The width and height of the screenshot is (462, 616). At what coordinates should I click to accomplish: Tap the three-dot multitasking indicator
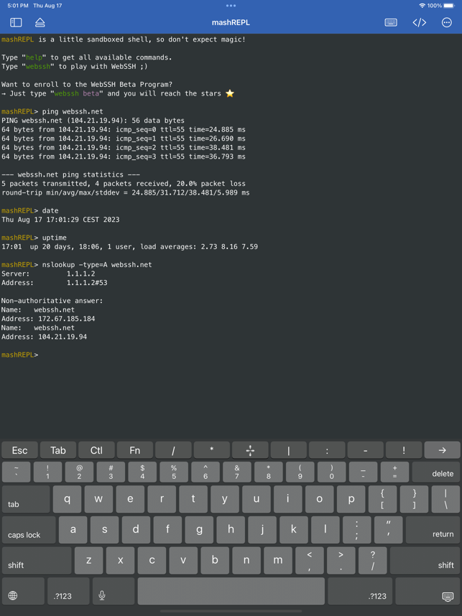(231, 6)
